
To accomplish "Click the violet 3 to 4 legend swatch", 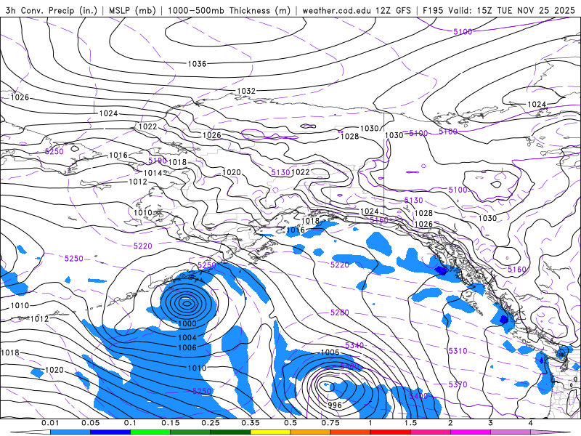I will click(x=511, y=432).
